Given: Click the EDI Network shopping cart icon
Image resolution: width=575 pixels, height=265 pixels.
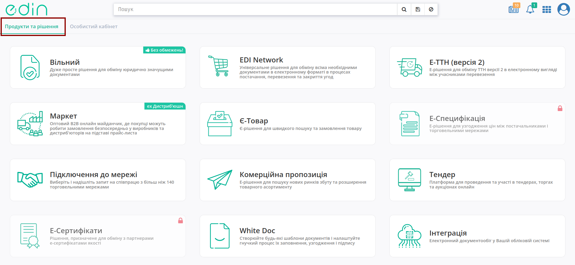Looking at the screenshot, I should tap(219, 66).
